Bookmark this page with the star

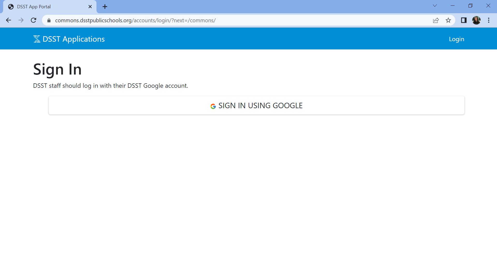click(x=448, y=20)
